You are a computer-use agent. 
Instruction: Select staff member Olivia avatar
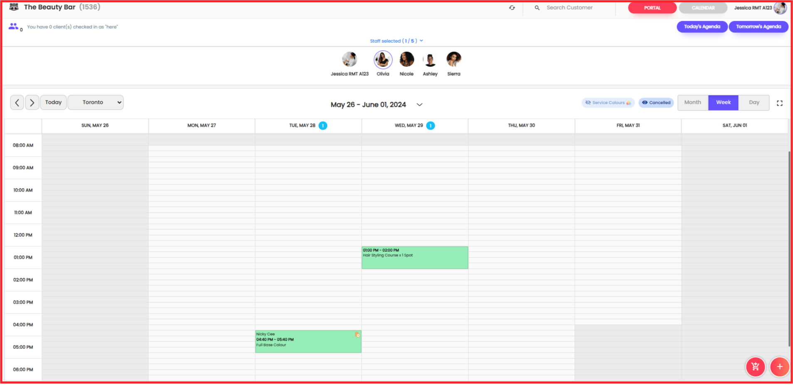point(383,59)
